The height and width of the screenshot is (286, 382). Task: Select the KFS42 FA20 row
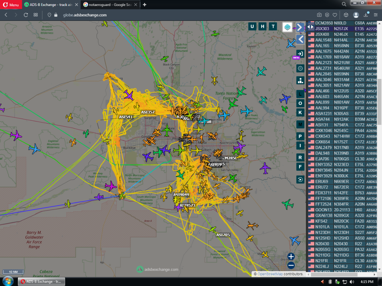pos(342,221)
